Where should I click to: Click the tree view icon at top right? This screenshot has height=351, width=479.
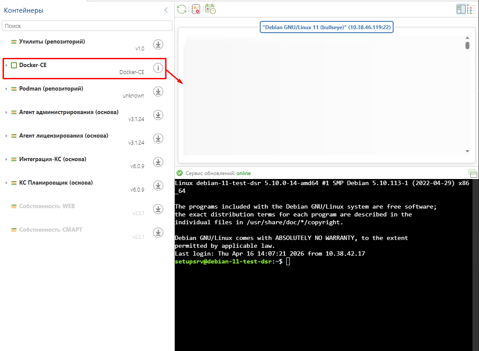(x=472, y=9)
